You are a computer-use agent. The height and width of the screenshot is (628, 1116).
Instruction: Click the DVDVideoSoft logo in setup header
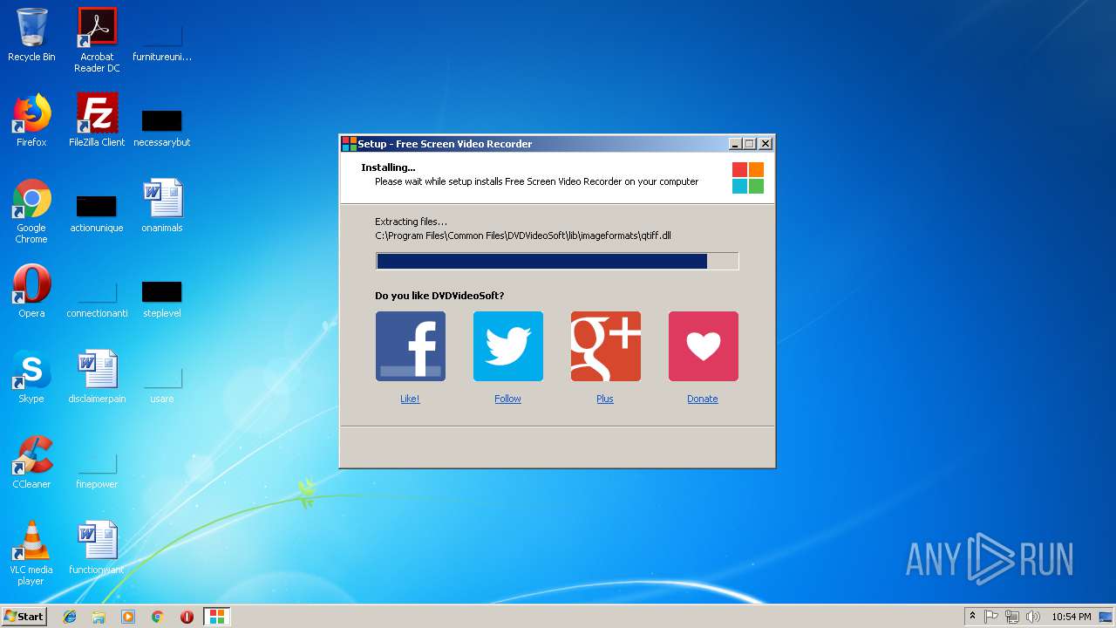pos(747,178)
